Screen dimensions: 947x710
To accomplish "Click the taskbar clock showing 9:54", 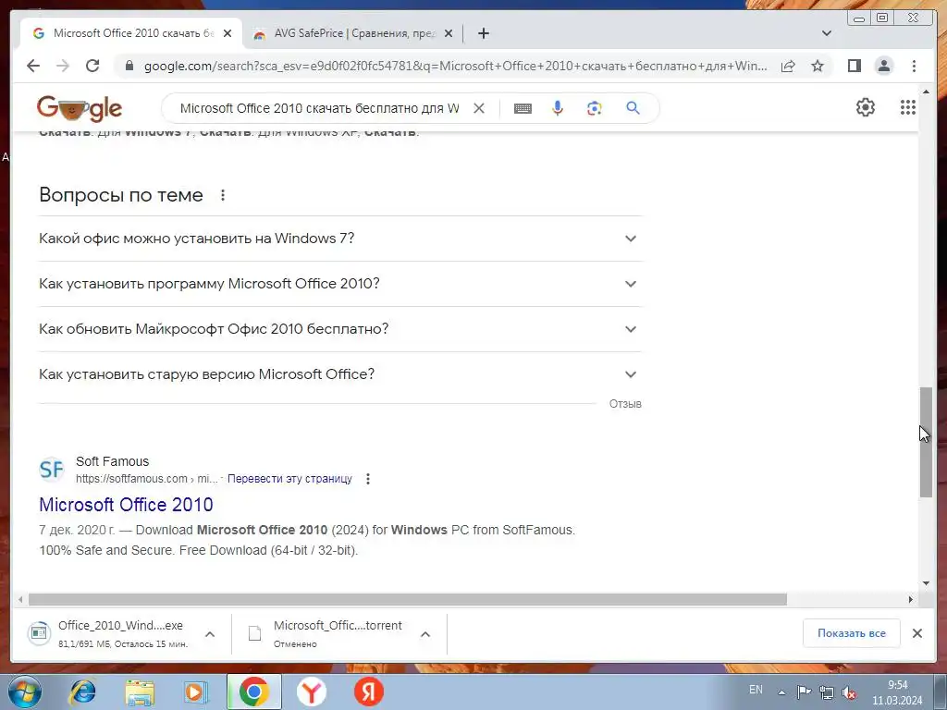I will 897,692.
